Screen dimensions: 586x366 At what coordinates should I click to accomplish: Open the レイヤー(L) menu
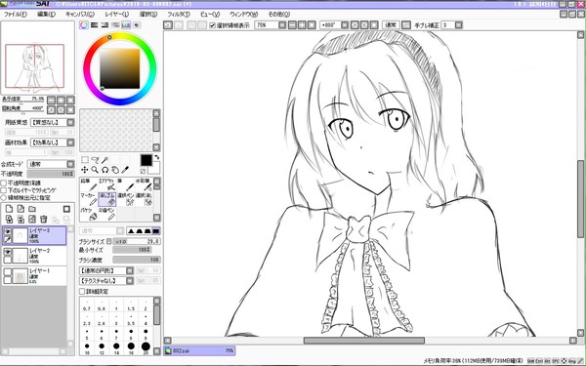(116, 15)
